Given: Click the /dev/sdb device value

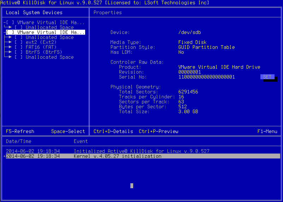Looking at the screenshot, I should (x=190, y=33).
